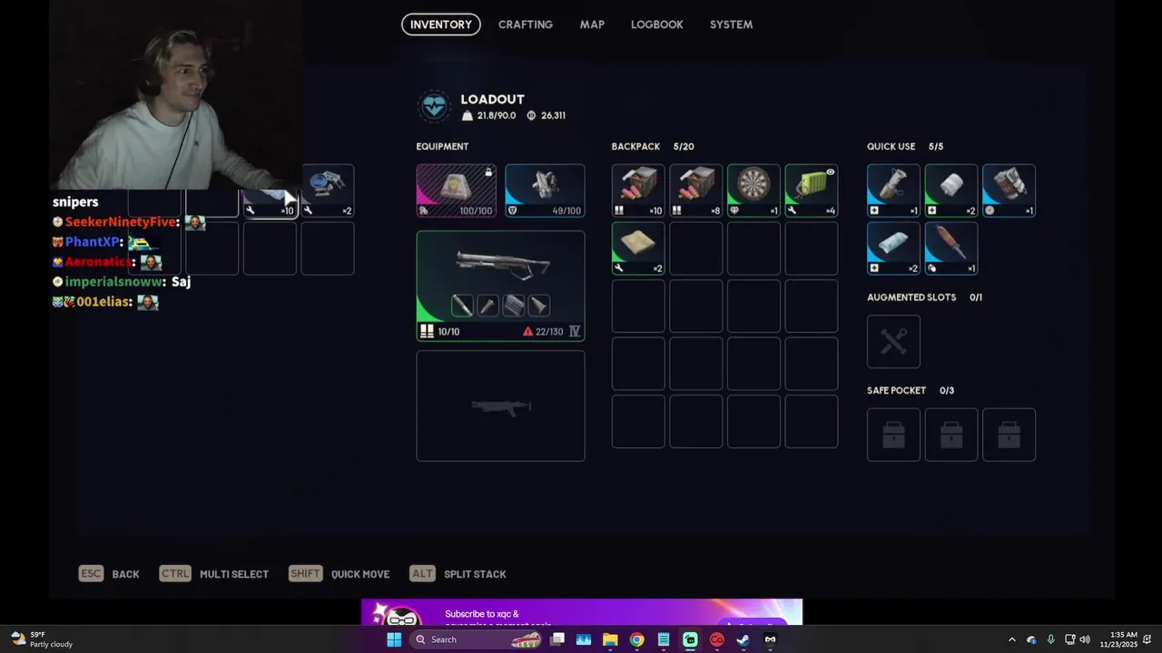Click the third shotgun attachment slot
The image size is (1162, 653).
click(513, 306)
